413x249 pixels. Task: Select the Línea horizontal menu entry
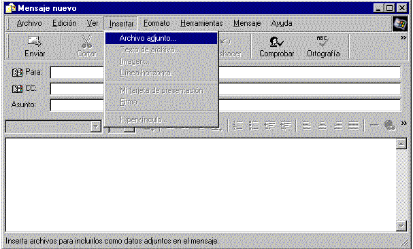click(x=161, y=73)
